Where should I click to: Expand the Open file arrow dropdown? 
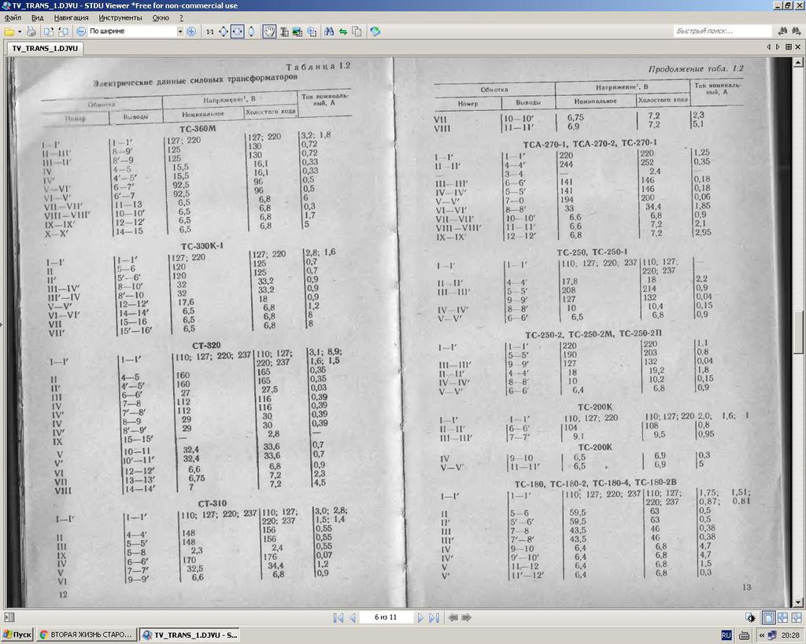pyautogui.click(x=20, y=31)
